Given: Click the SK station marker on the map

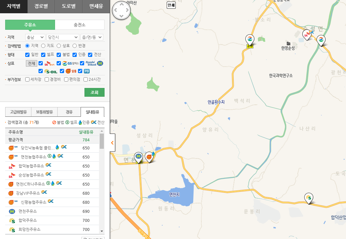Looking at the screenshot, I should 307,35.
